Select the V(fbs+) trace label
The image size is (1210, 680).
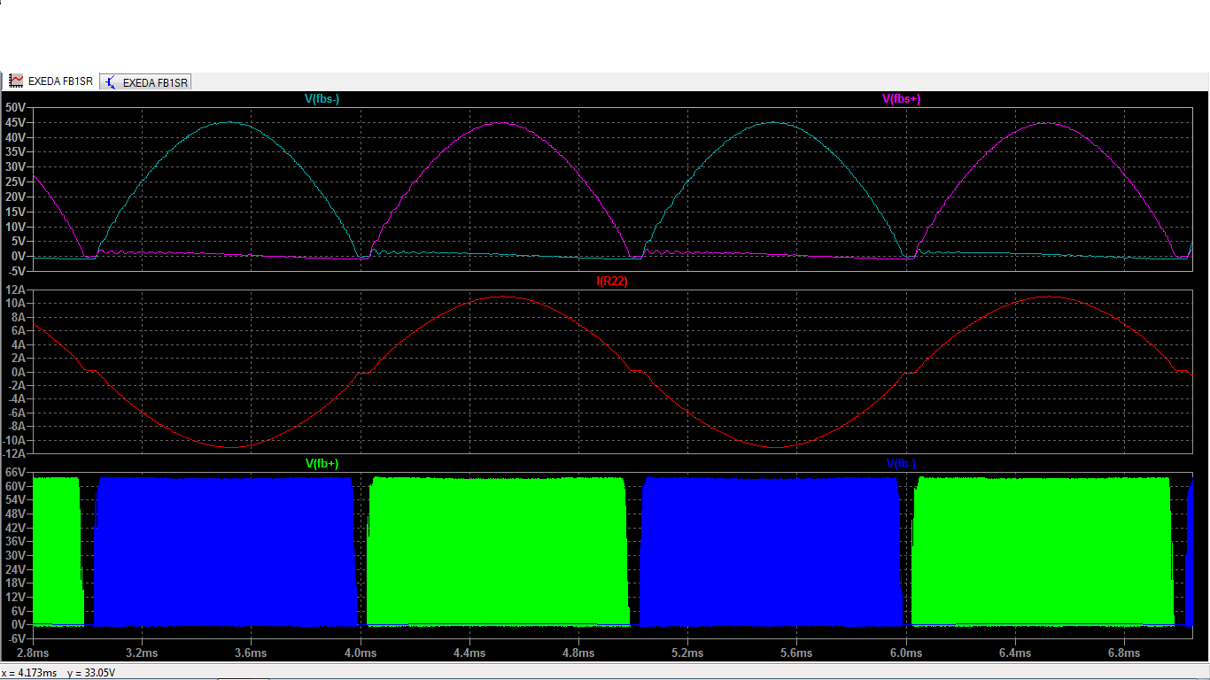(902, 99)
